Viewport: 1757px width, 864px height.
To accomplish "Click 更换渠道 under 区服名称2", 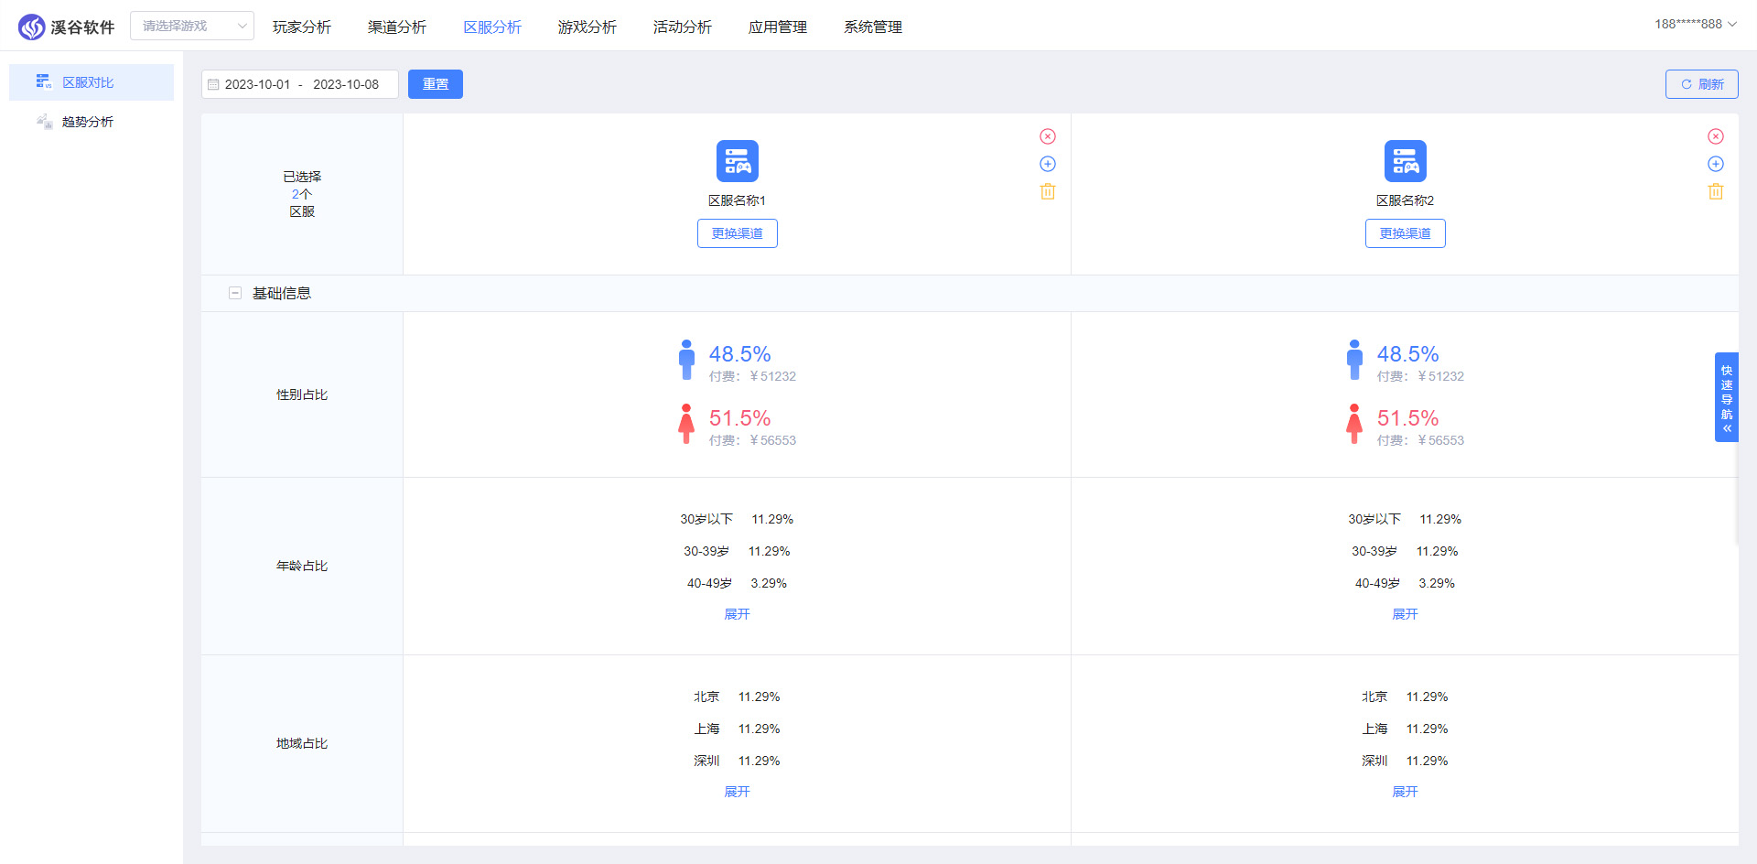I will (1406, 233).
